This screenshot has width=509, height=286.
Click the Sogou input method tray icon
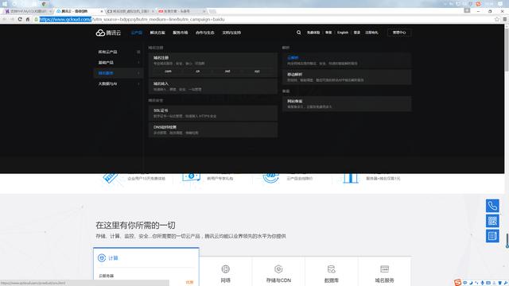point(457,283)
